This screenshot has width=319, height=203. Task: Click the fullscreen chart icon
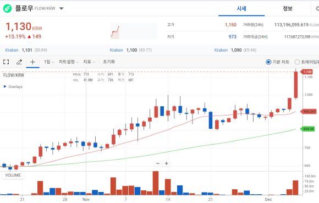pyautogui.click(x=6, y=62)
